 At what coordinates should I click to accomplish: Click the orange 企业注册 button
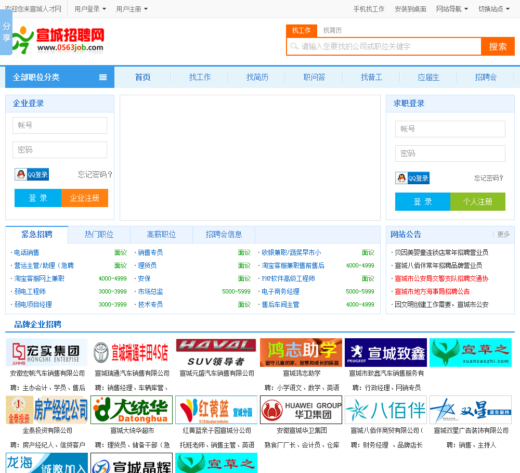pos(85,198)
